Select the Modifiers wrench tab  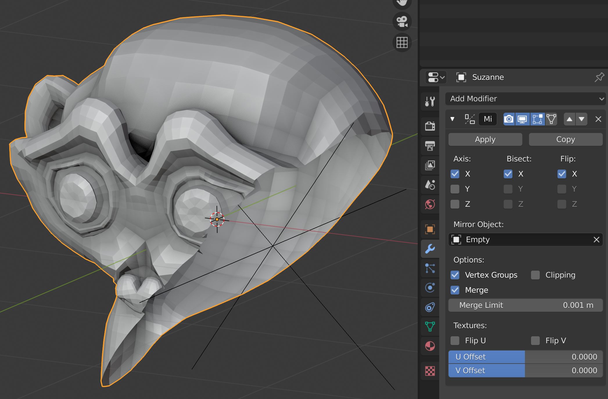[430, 249]
